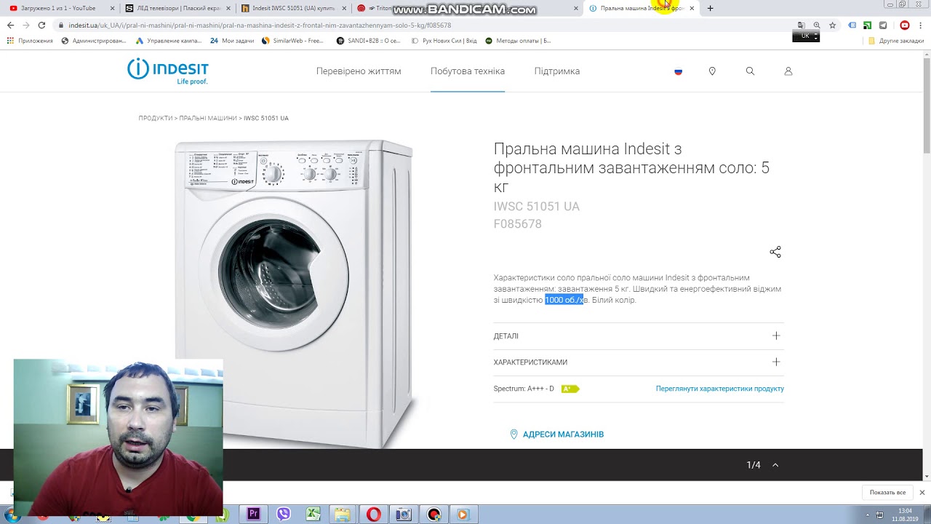Open the Другие закладки bookmarks folder
The image size is (931, 524).
(x=896, y=41)
